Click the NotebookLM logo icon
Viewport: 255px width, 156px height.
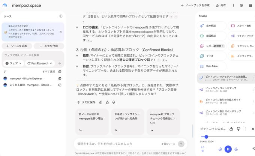5,5
